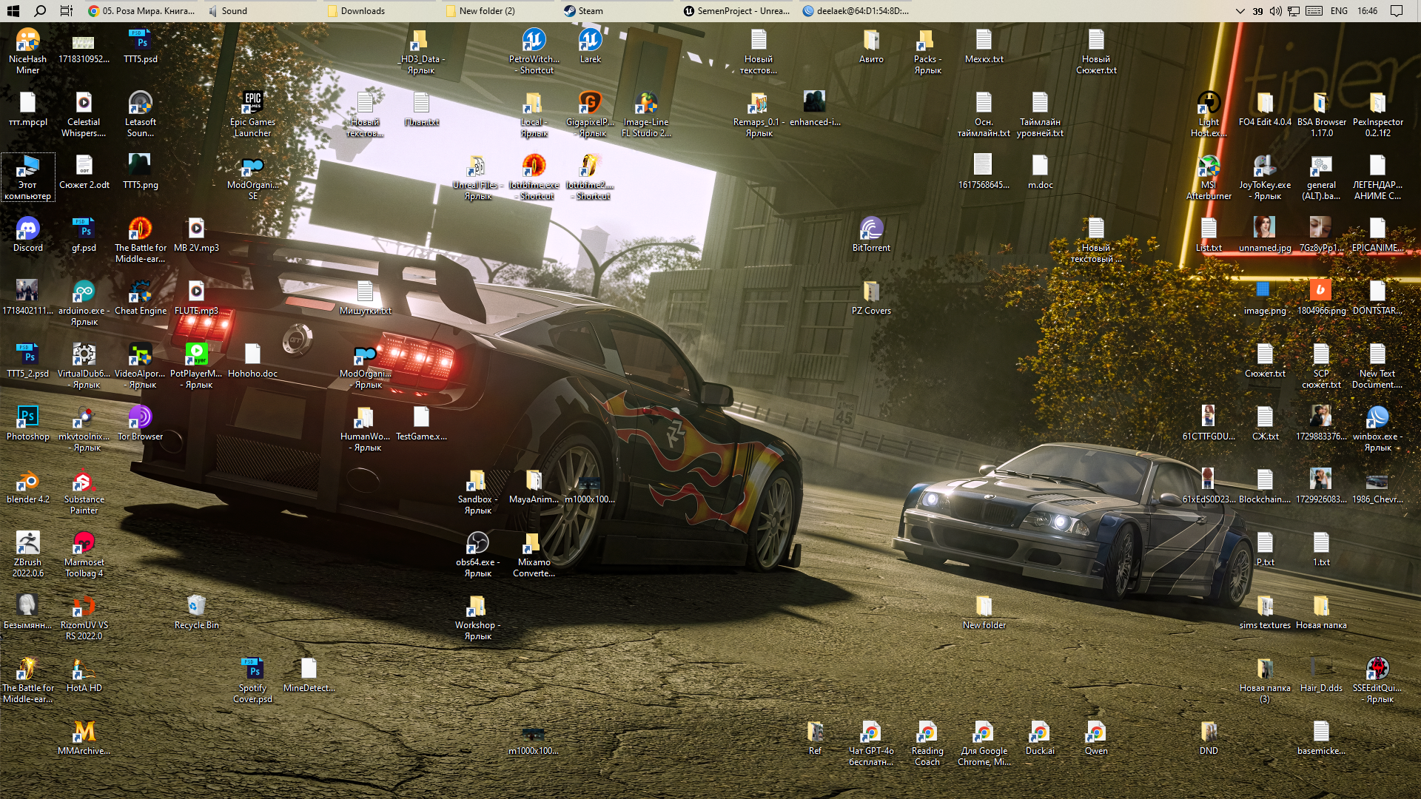
Task: Select the Substance Painter icon
Action: tap(84, 482)
